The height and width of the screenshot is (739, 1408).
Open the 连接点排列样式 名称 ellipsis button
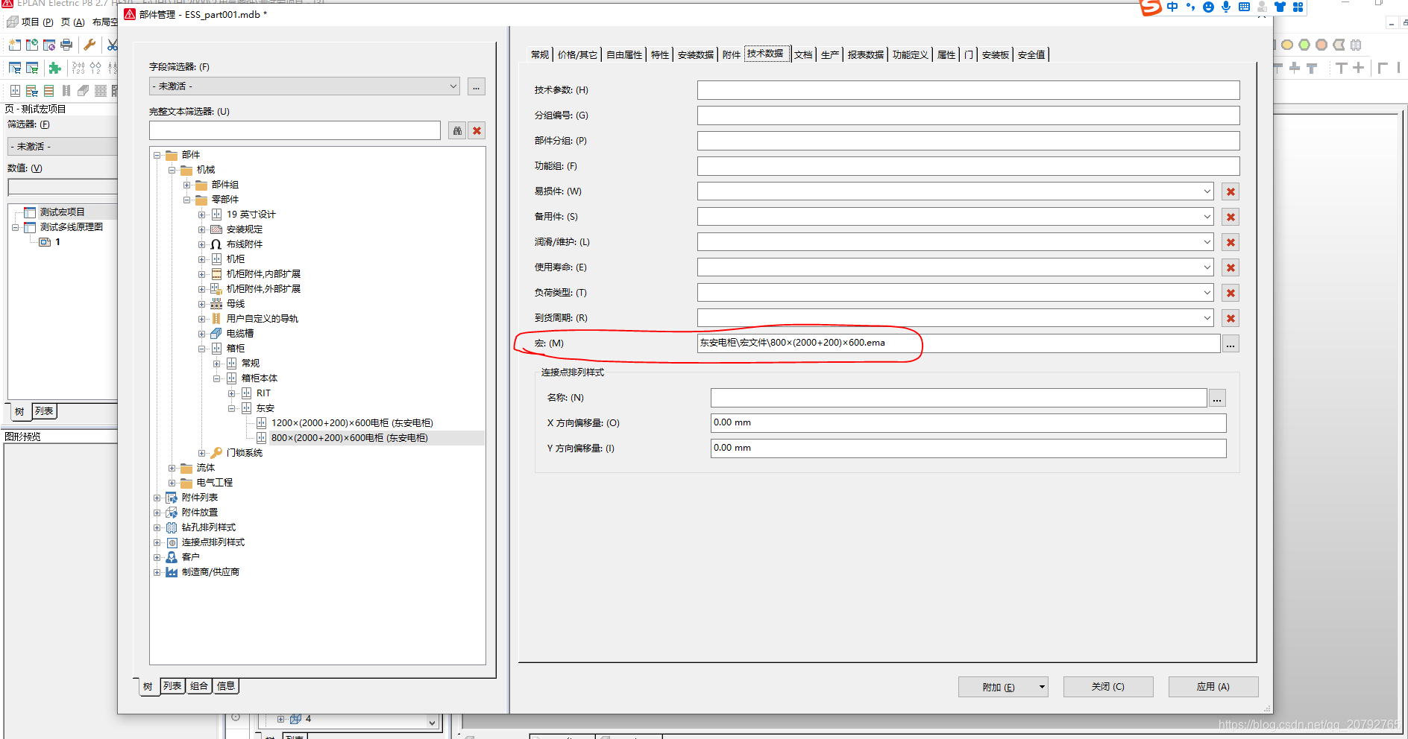pyautogui.click(x=1217, y=399)
